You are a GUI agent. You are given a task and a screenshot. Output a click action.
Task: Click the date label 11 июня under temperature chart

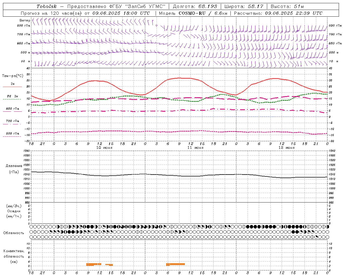point(195,148)
